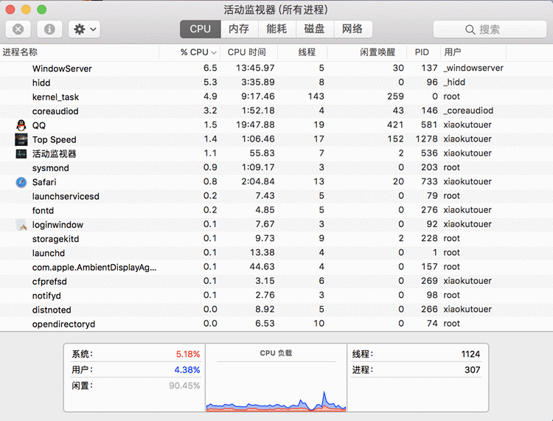Select the kernel_task process row
The height and width of the screenshot is (421, 553).
276,97
